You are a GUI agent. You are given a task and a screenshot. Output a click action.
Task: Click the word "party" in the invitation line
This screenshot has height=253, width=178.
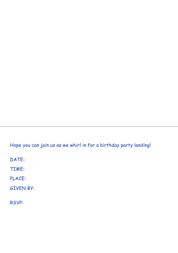pyautogui.click(x=127, y=145)
